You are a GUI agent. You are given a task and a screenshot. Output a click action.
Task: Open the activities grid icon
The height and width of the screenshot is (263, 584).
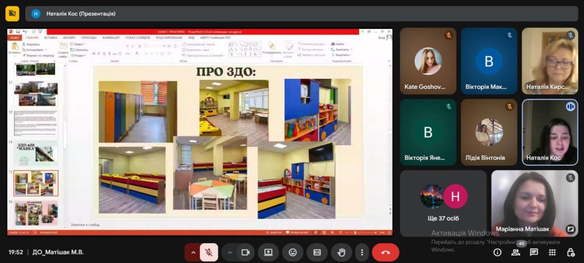552,252
